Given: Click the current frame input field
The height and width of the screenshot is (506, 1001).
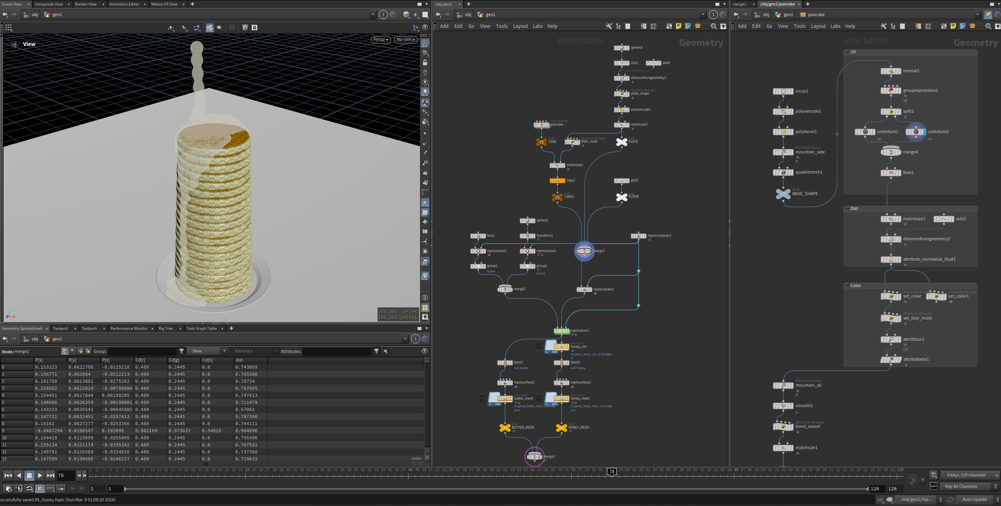Looking at the screenshot, I should pos(66,475).
